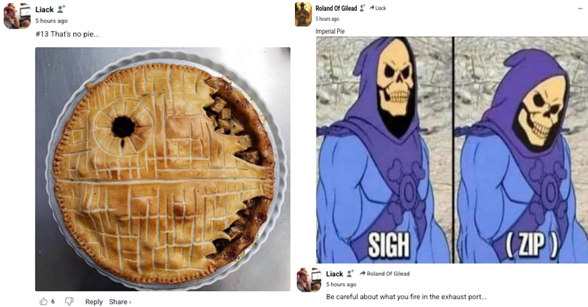Open Roland Of Gilead's avatar picture
Viewport: 588px width, 307px height.
click(303, 14)
